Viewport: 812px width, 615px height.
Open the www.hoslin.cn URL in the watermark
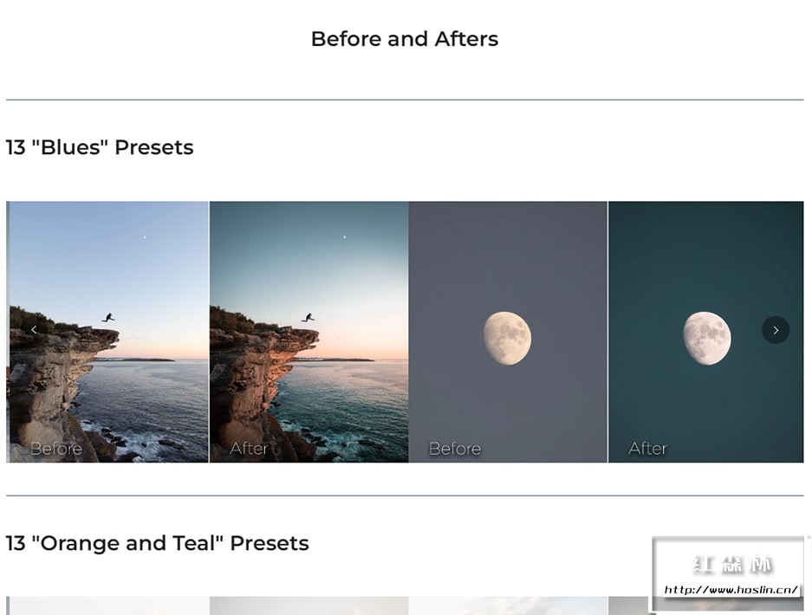coord(730,591)
